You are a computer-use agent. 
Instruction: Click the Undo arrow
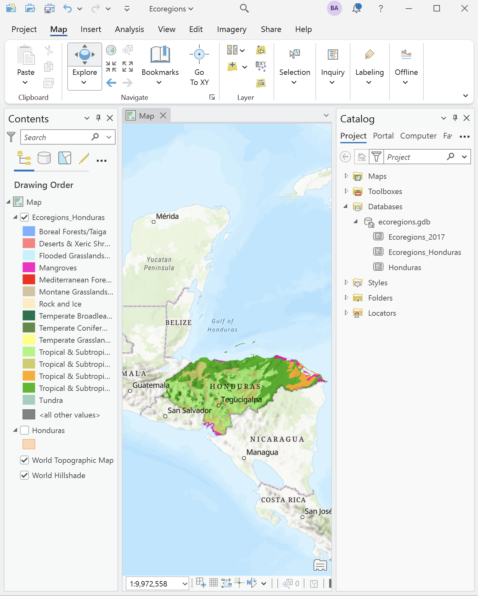(x=67, y=8)
